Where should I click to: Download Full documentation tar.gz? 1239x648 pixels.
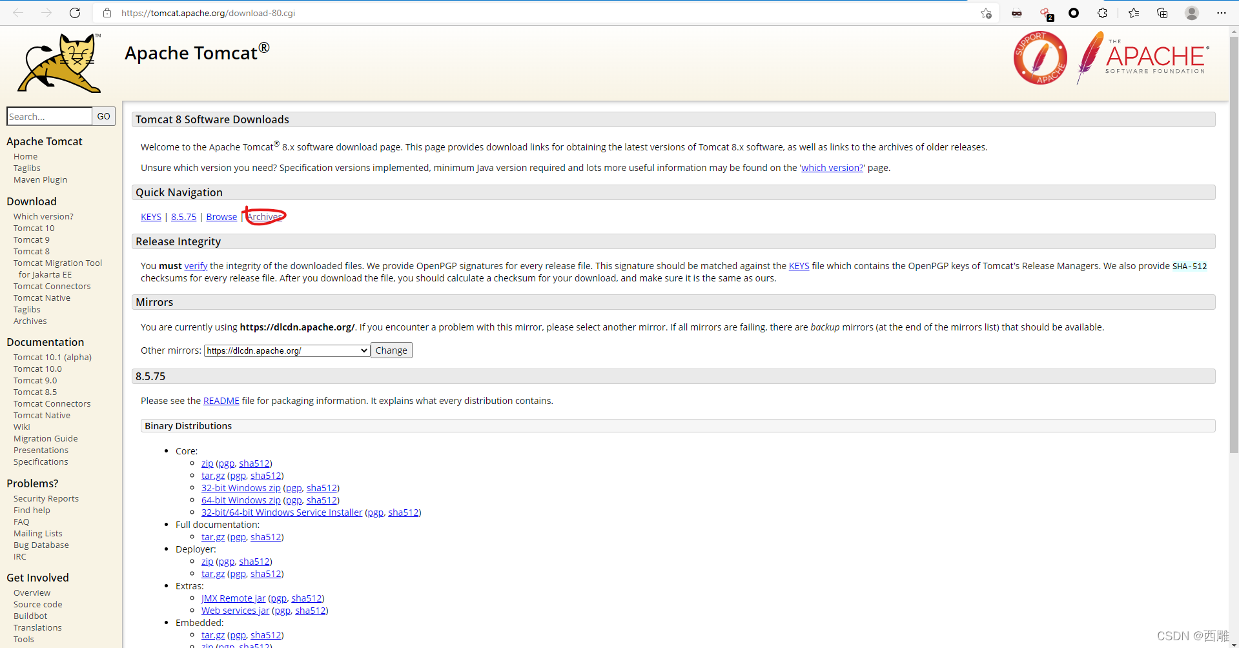tap(213, 537)
